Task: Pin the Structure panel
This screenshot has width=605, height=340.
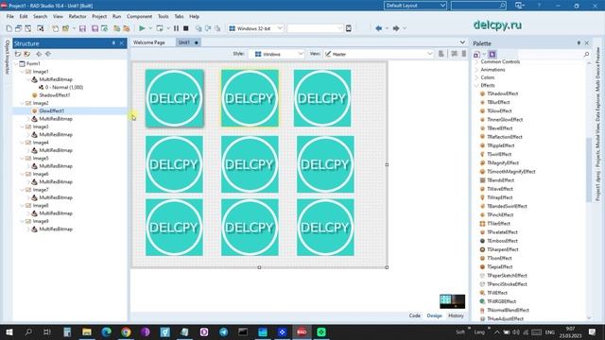Action: (x=113, y=43)
